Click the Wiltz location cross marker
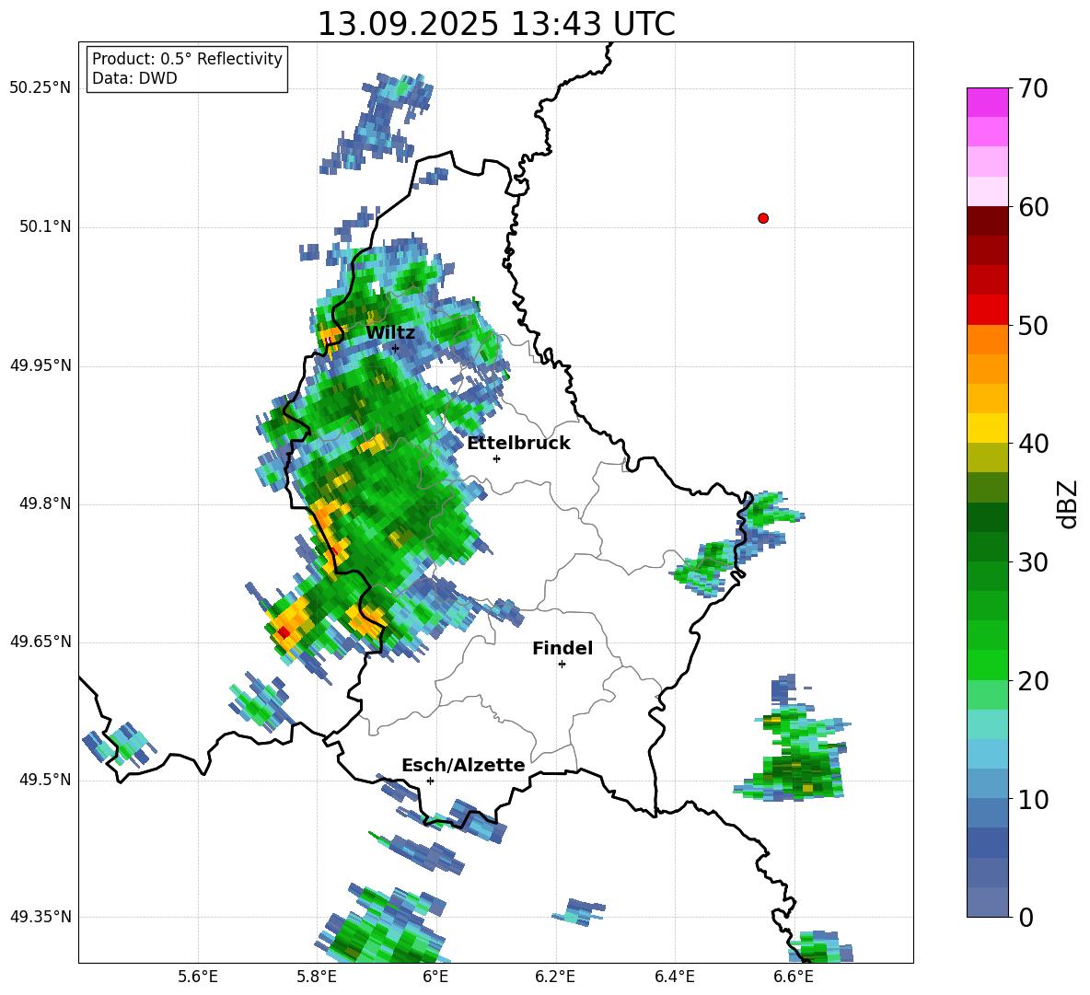Viewport: 1090px width, 995px height. pyautogui.click(x=395, y=348)
